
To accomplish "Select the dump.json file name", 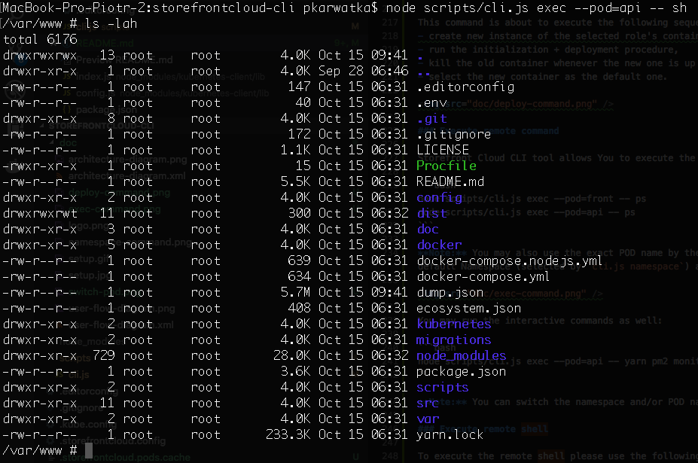I will pyautogui.click(x=450, y=293).
